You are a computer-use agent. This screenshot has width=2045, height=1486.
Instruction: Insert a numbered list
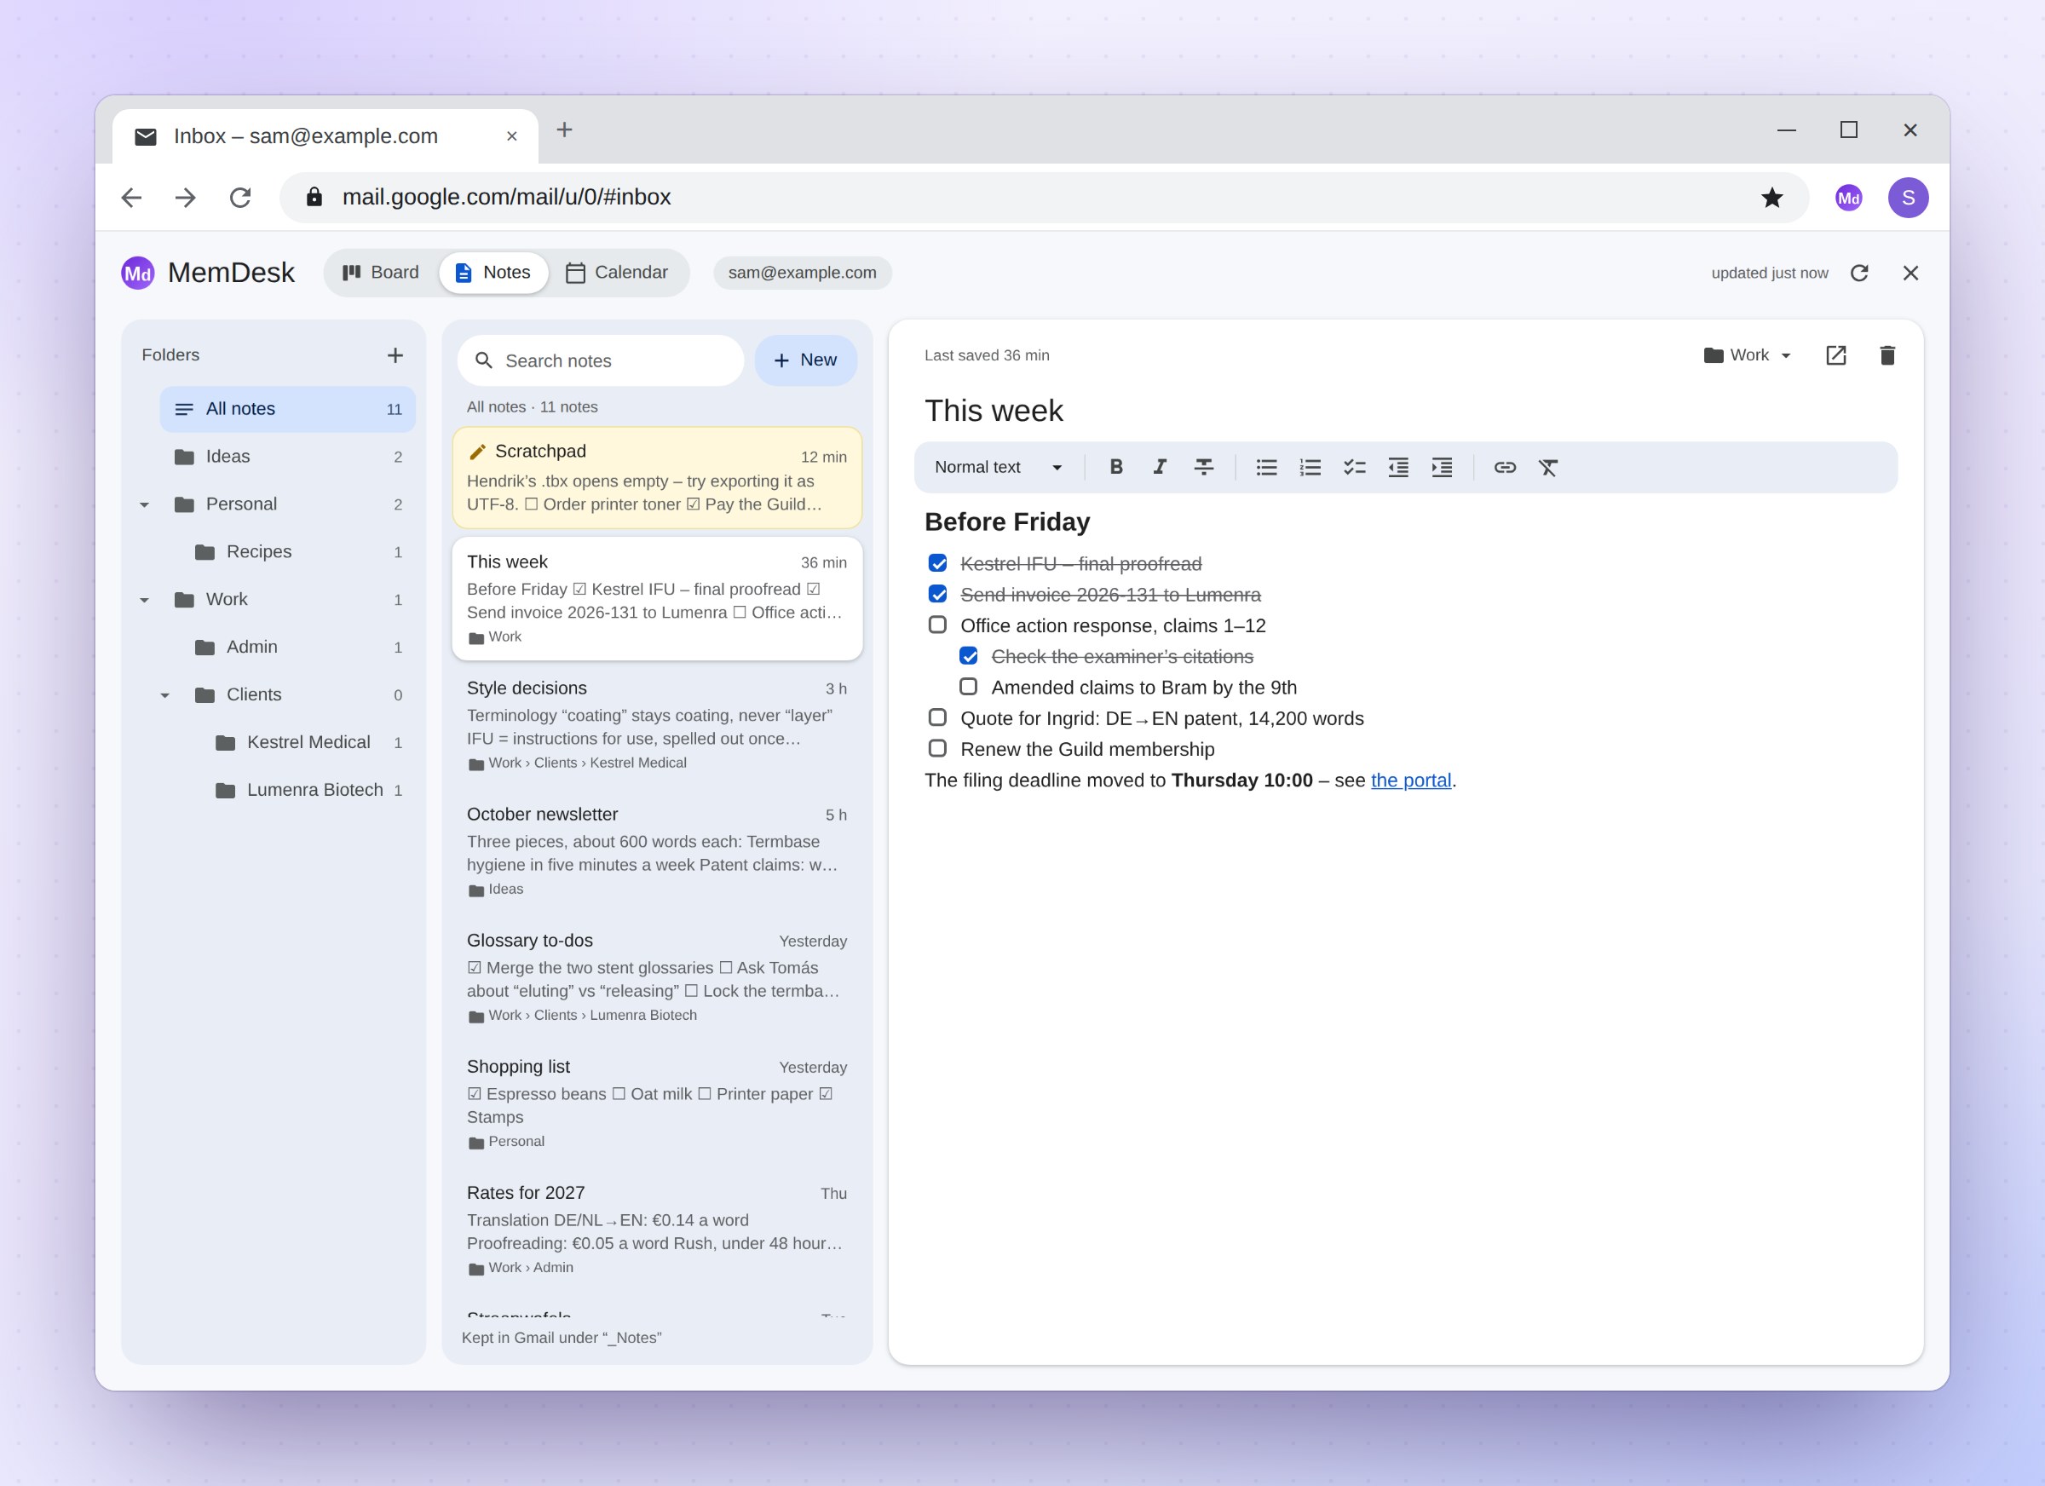point(1311,467)
